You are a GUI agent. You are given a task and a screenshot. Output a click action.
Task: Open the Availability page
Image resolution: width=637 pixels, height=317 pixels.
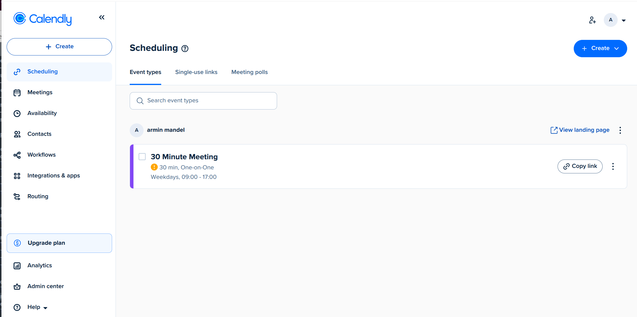tap(42, 113)
